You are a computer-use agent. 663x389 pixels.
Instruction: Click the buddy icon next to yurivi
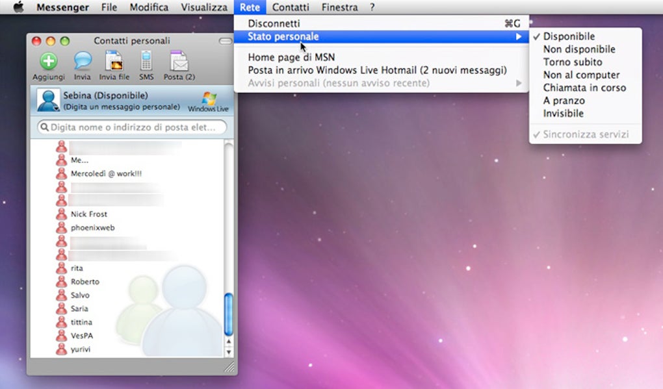pyautogui.click(x=62, y=349)
